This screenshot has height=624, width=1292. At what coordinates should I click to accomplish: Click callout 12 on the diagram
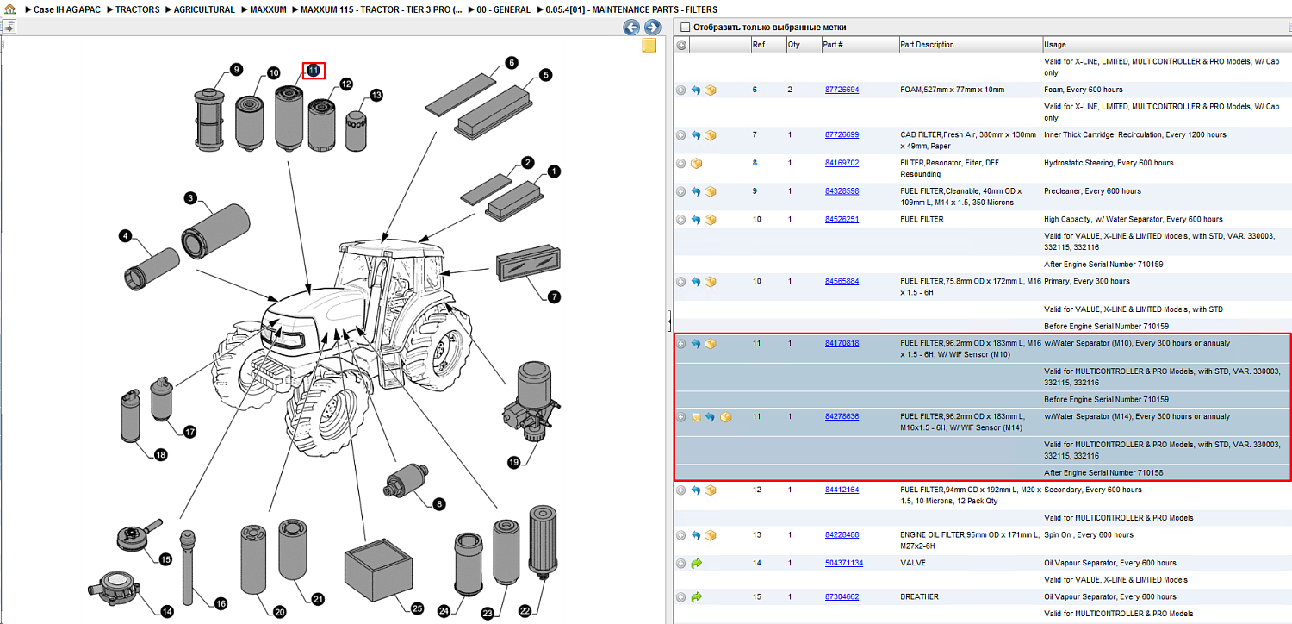coord(346,84)
